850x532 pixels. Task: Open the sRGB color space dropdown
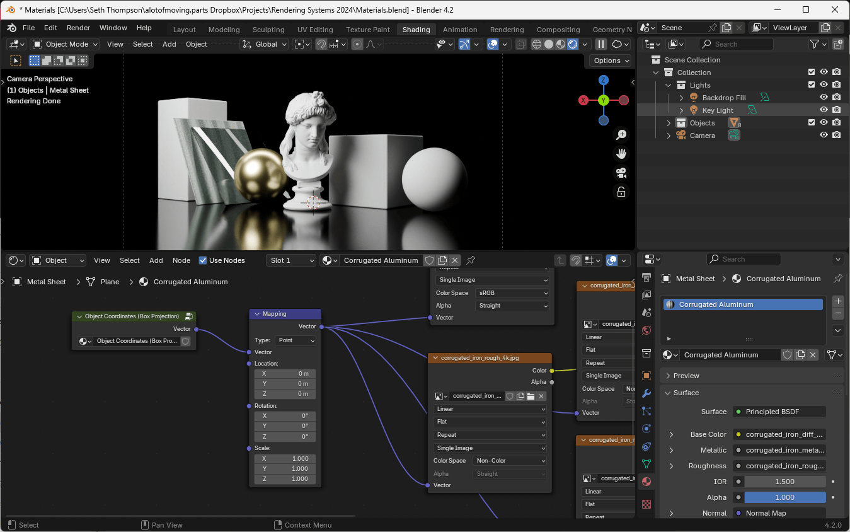[512, 293]
